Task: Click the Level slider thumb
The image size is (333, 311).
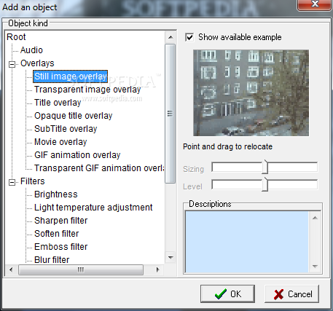Action: [x=265, y=184]
